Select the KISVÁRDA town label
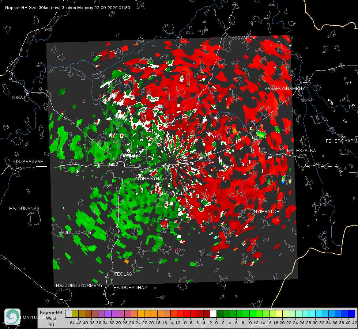Image resolution: width=358 pixels, height=329 pixels. click(x=244, y=38)
